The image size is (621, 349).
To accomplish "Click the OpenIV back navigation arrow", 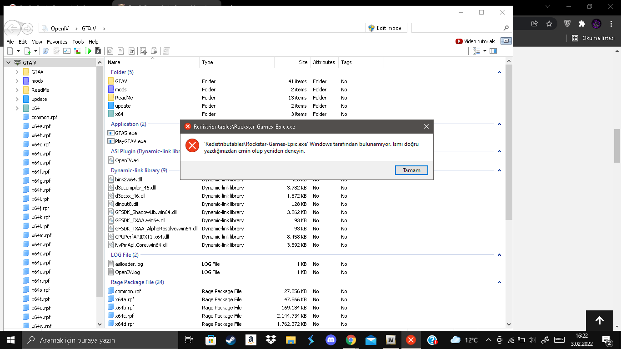I will (13, 29).
